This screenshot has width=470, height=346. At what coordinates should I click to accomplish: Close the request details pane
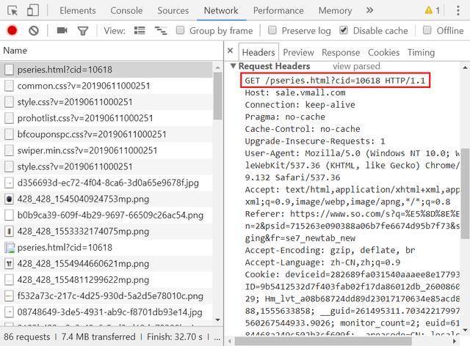[x=230, y=51]
